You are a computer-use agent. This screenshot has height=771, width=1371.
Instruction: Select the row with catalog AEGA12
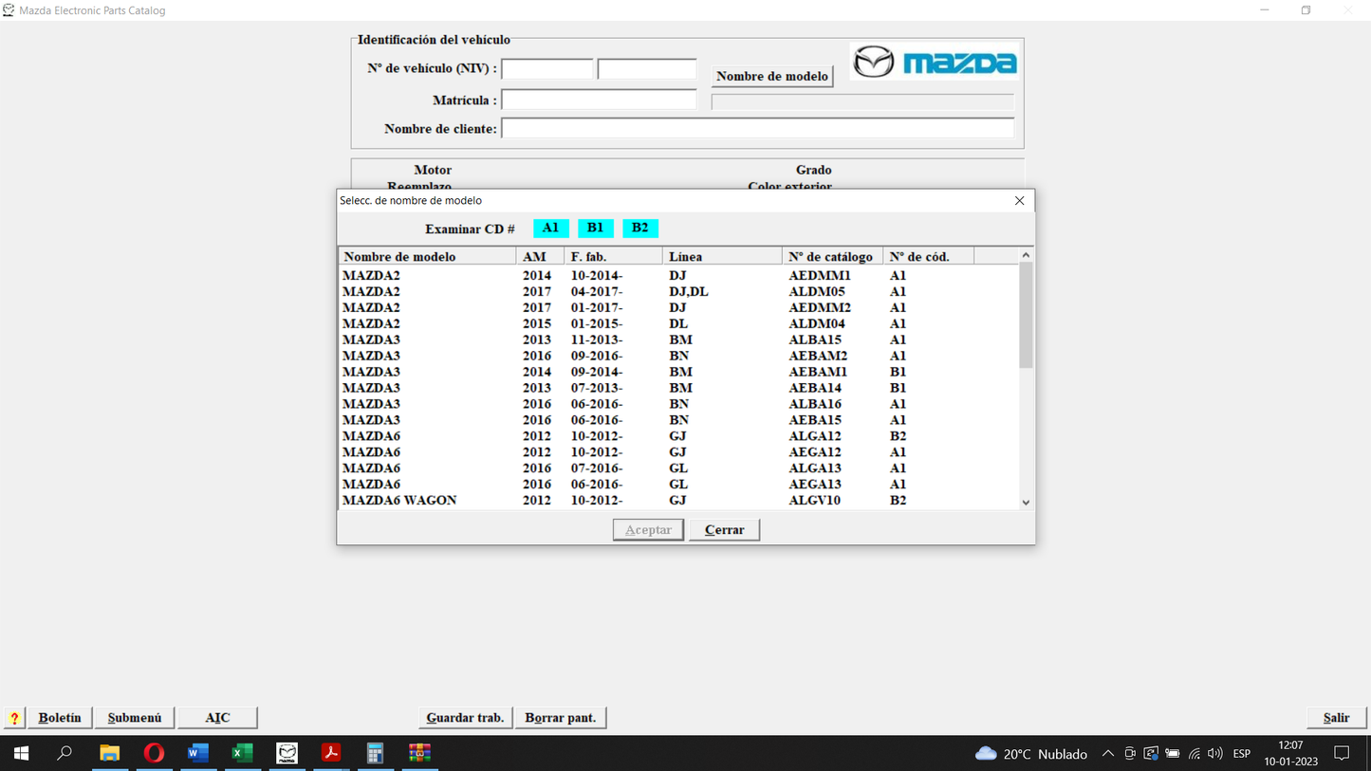(x=678, y=452)
